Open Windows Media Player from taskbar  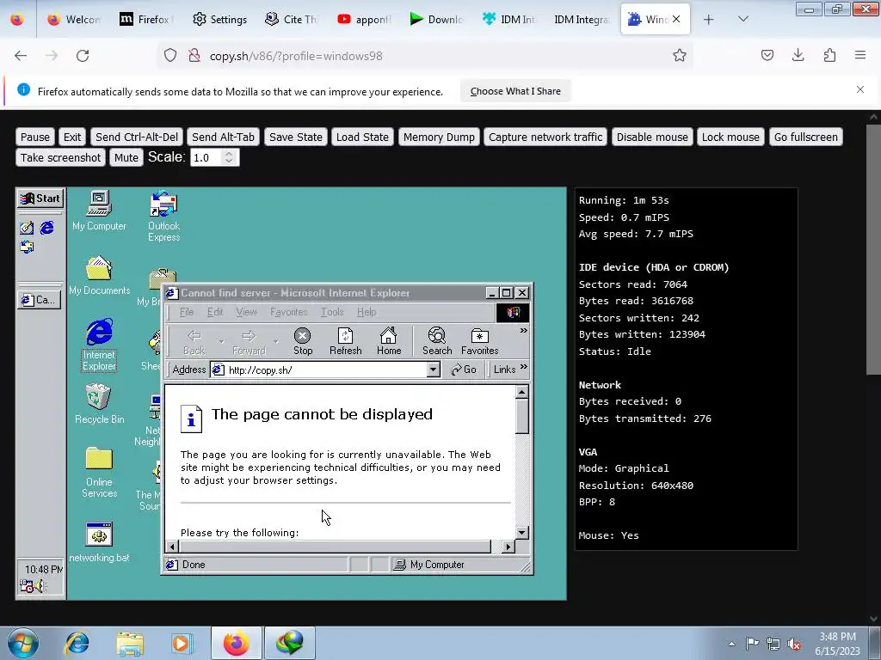coord(181,643)
